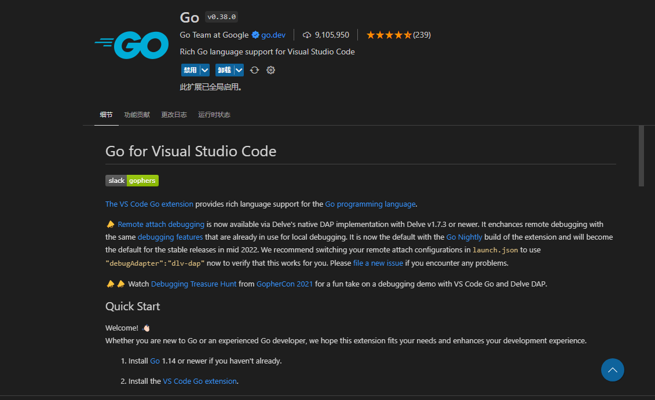This screenshot has width=655, height=400.
Task: Click the verified publisher badge icon
Action: [x=255, y=35]
